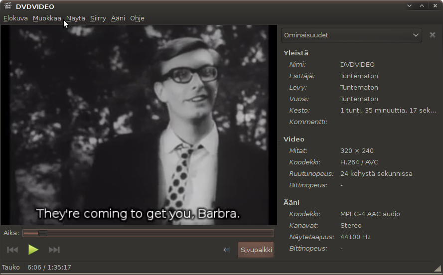Open the Ääni menu
Viewport: 443px width, 275px height.
click(x=118, y=18)
